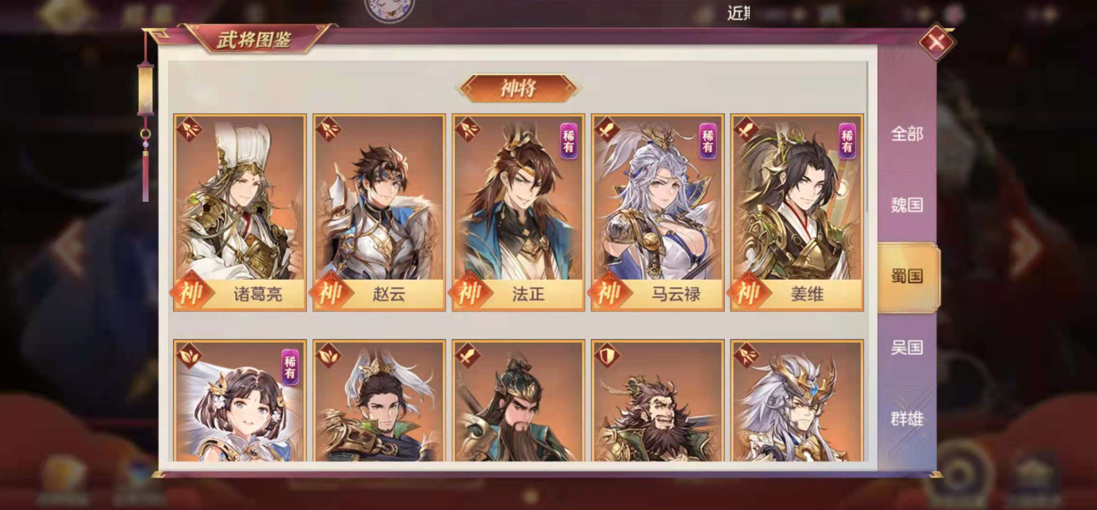Viewport: 1097px width, 510px height.
Task: Close the 武将图鉴 panel
Action: tap(936, 42)
